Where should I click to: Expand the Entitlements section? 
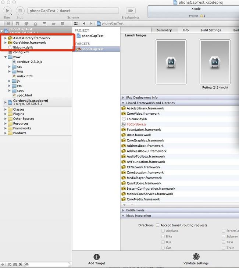pos(123,210)
